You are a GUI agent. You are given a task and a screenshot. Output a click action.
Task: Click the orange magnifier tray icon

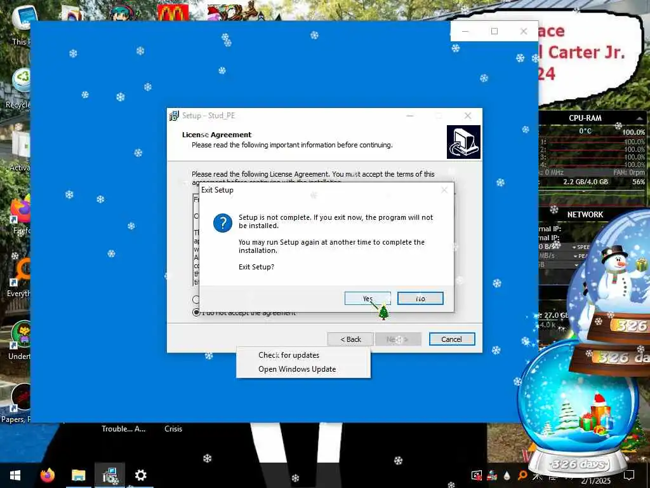(x=522, y=475)
